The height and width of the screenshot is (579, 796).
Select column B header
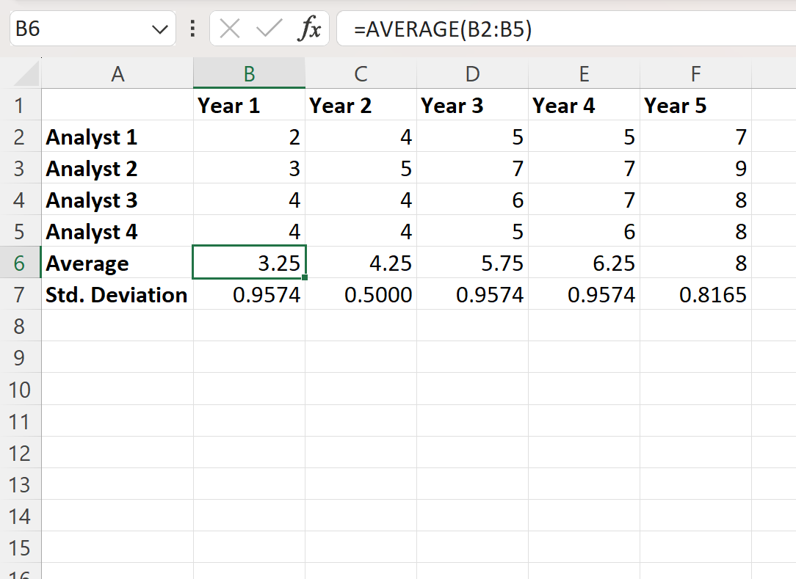click(x=249, y=73)
